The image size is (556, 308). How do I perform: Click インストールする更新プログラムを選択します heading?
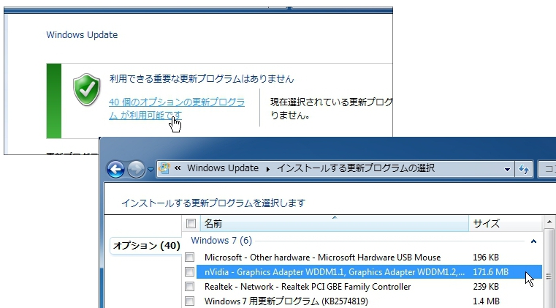pos(213,203)
